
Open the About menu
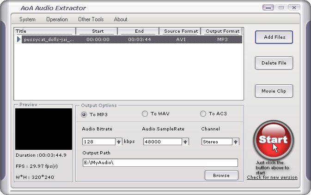click(x=121, y=19)
